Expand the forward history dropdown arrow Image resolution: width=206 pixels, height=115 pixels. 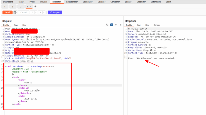click(43, 12)
